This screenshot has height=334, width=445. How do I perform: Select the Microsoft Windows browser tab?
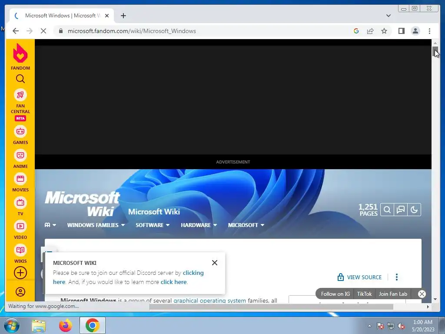62,16
